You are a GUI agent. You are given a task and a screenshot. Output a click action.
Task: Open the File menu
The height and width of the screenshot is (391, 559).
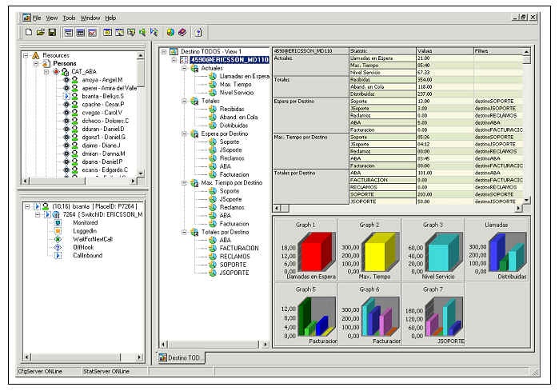(x=37, y=18)
